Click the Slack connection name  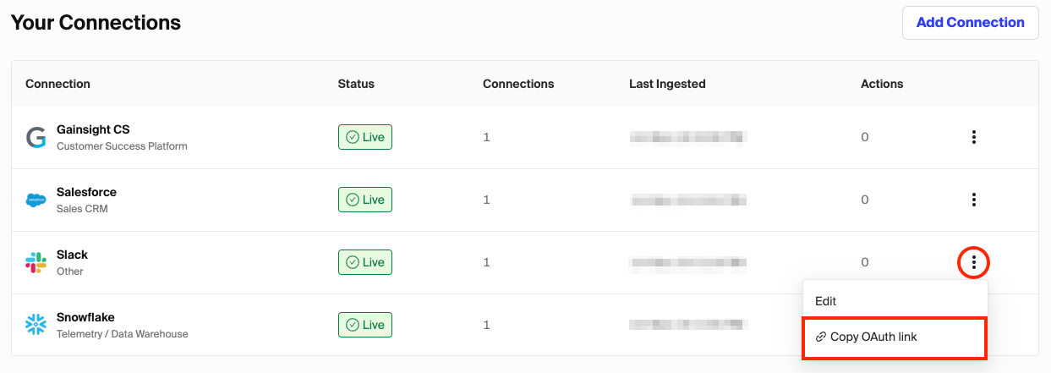[72, 255]
